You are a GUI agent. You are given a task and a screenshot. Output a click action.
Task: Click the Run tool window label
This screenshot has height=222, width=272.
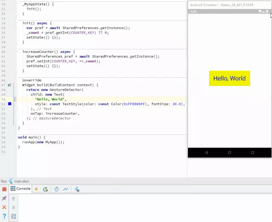[4, 181]
